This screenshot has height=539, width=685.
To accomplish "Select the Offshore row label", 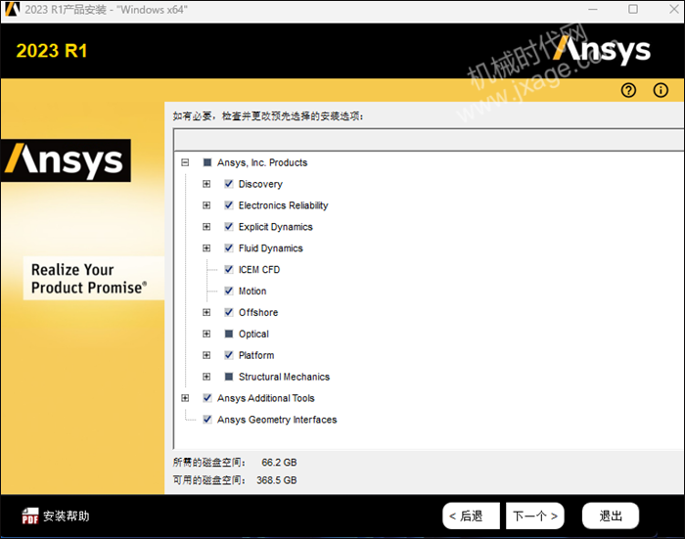I will coord(258,312).
